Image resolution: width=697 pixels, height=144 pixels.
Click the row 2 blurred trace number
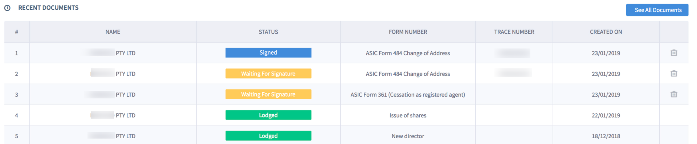[x=513, y=73]
